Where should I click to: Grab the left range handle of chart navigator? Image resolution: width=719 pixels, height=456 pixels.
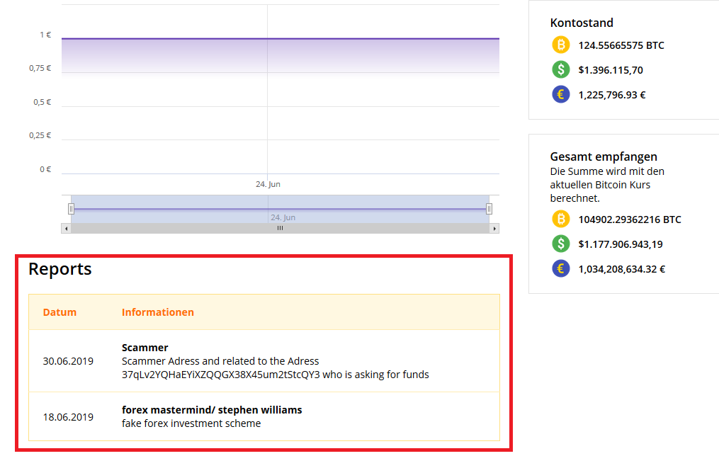[x=71, y=209]
